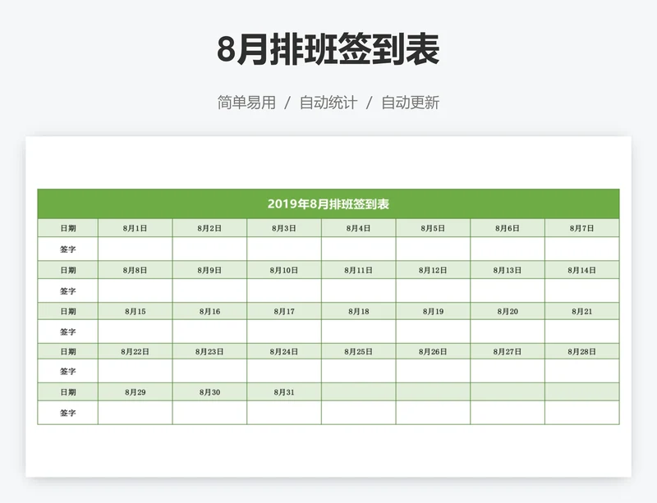This screenshot has width=657, height=503.
Task: Select the 8月27日 date cell
Action: (x=508, y=351)
